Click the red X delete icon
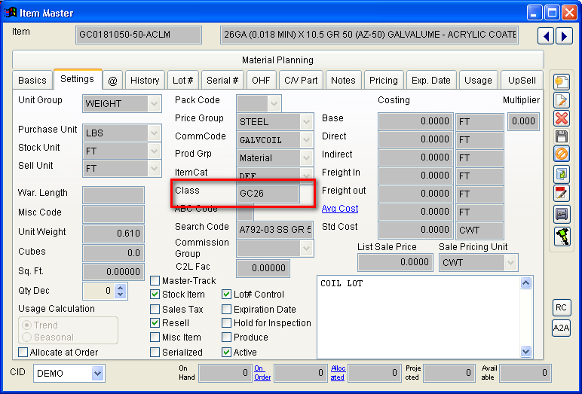 click(x=561, y=118)
